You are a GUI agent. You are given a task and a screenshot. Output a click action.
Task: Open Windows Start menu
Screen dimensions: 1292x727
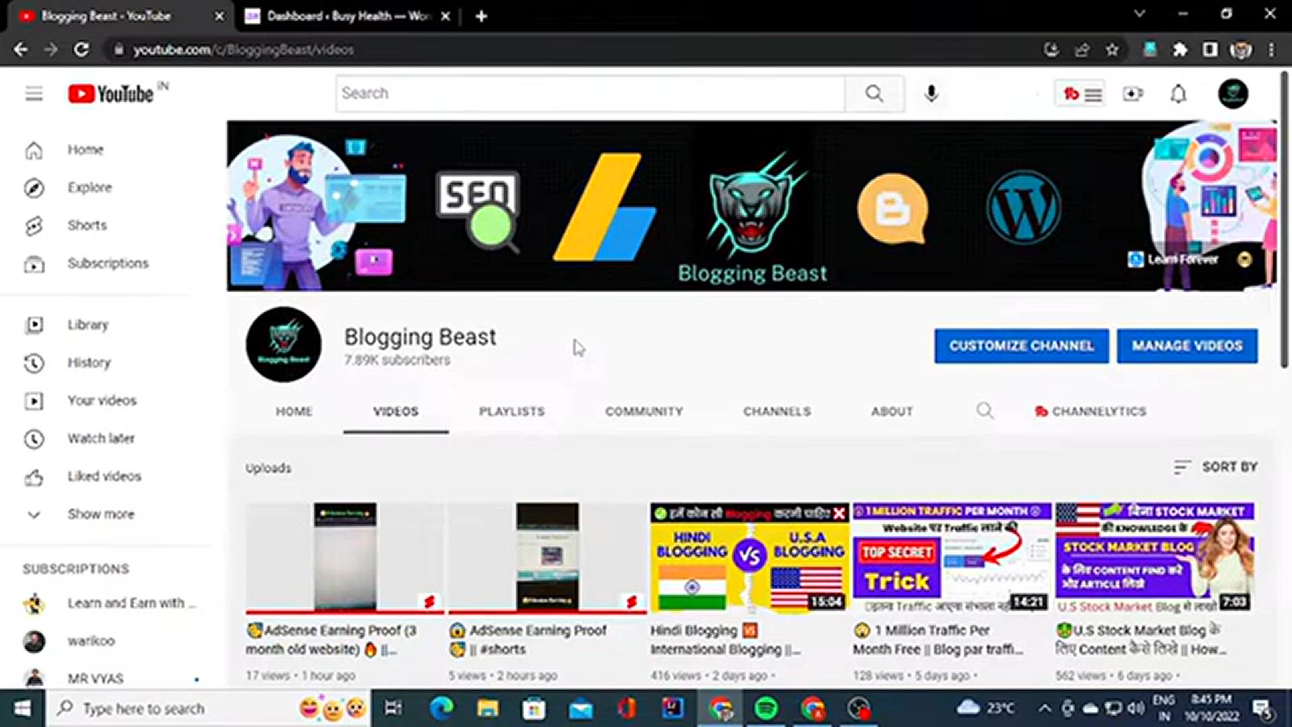pyautogui.click(x=22, y=708)
